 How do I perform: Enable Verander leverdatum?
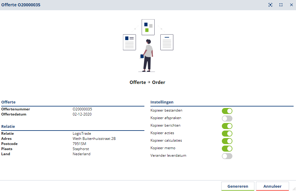pos(227,156)
